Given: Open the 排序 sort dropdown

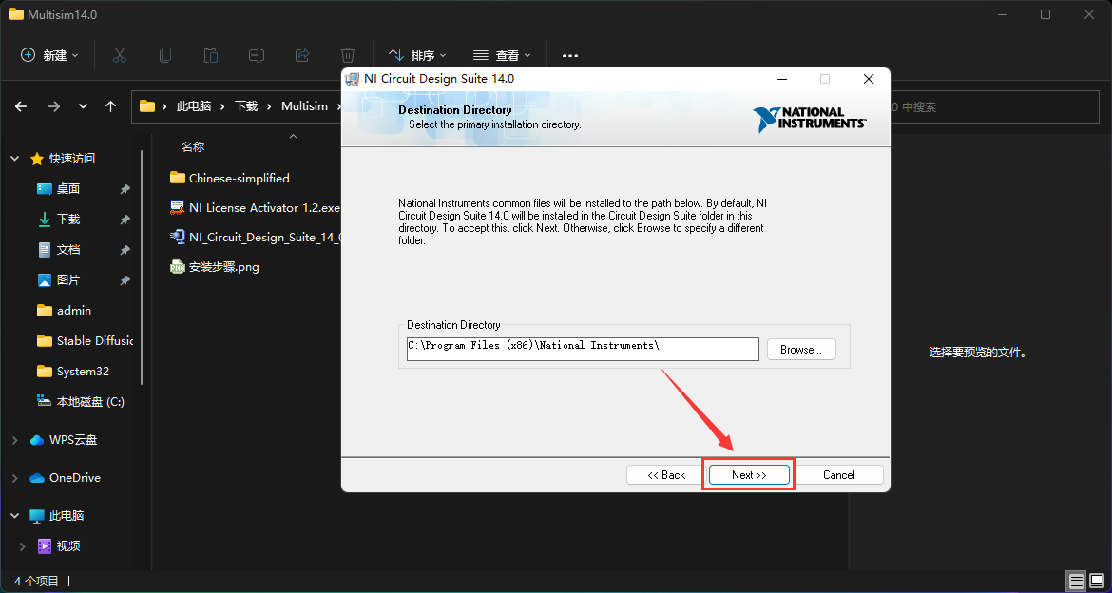Looking at the screenshot, I should (417, 54).
